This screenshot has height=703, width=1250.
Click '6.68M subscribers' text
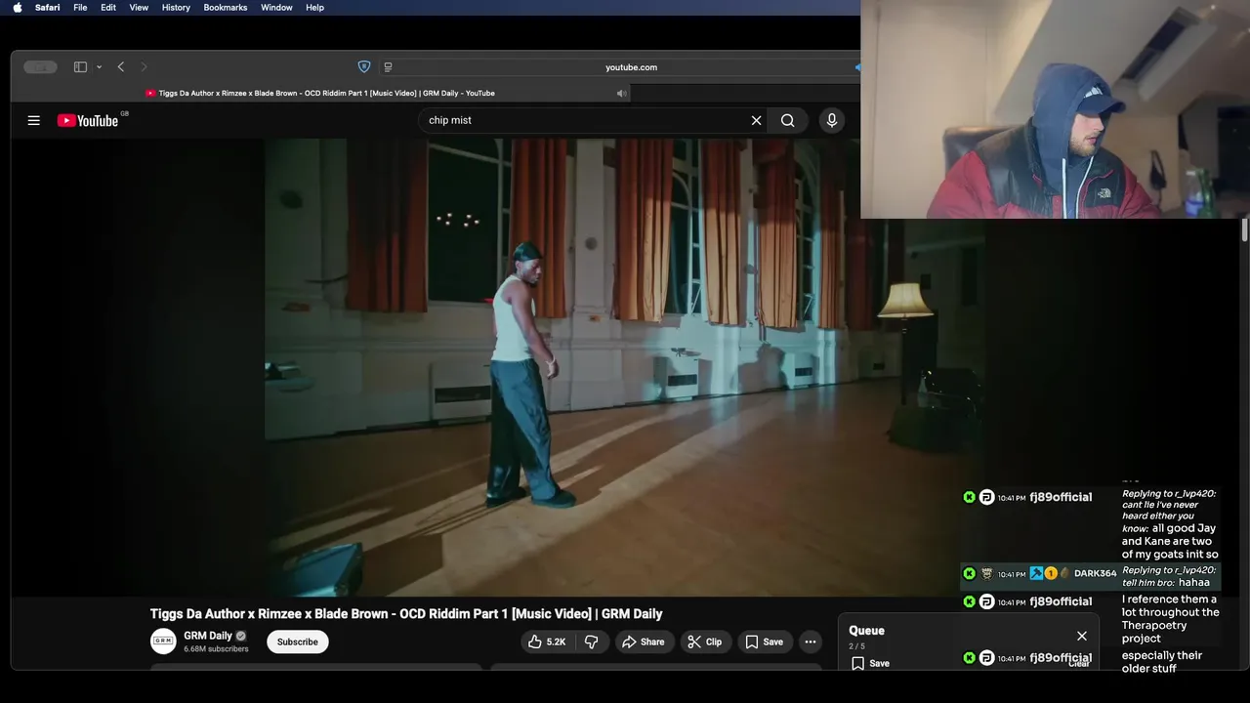tap(216, 649)
